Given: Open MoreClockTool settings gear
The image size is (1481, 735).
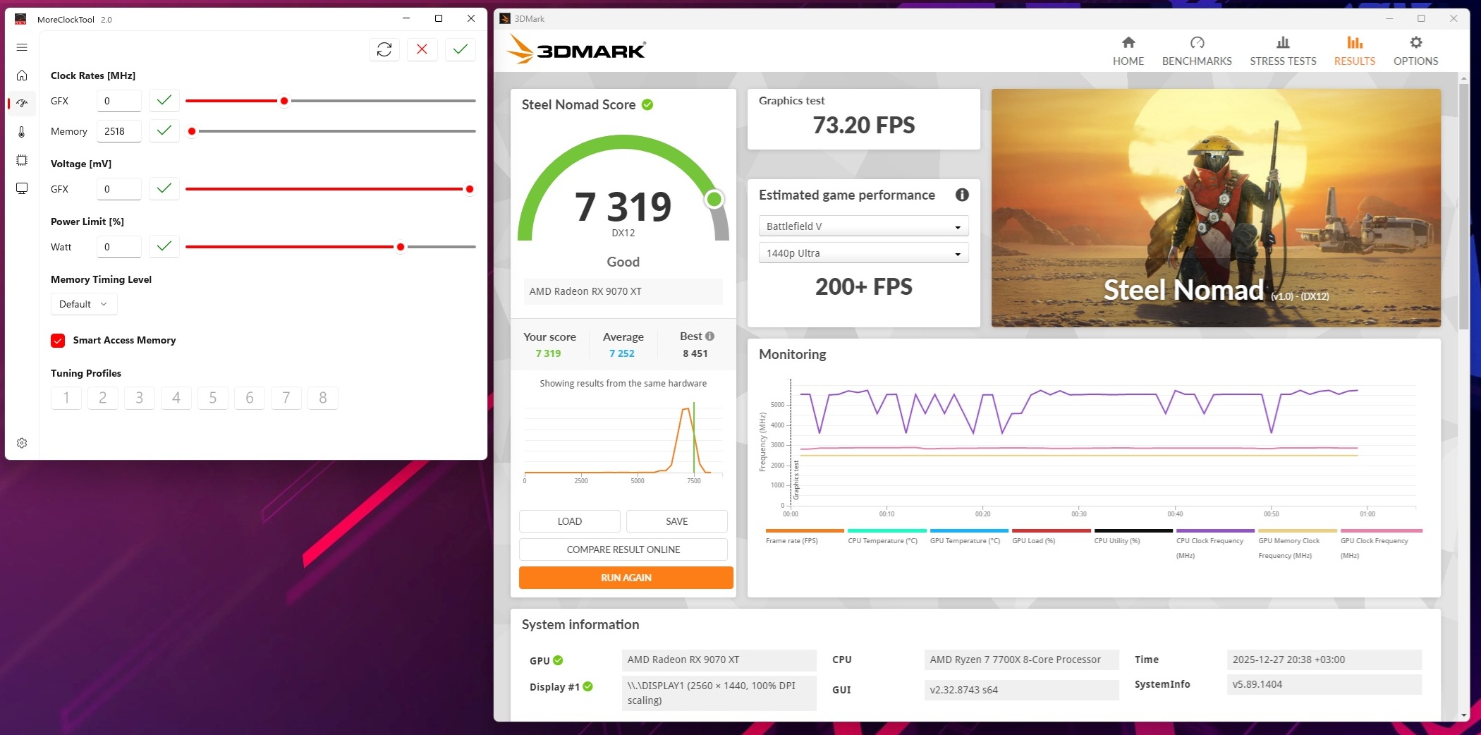Looking at the screenshot, I should point(22,443).
